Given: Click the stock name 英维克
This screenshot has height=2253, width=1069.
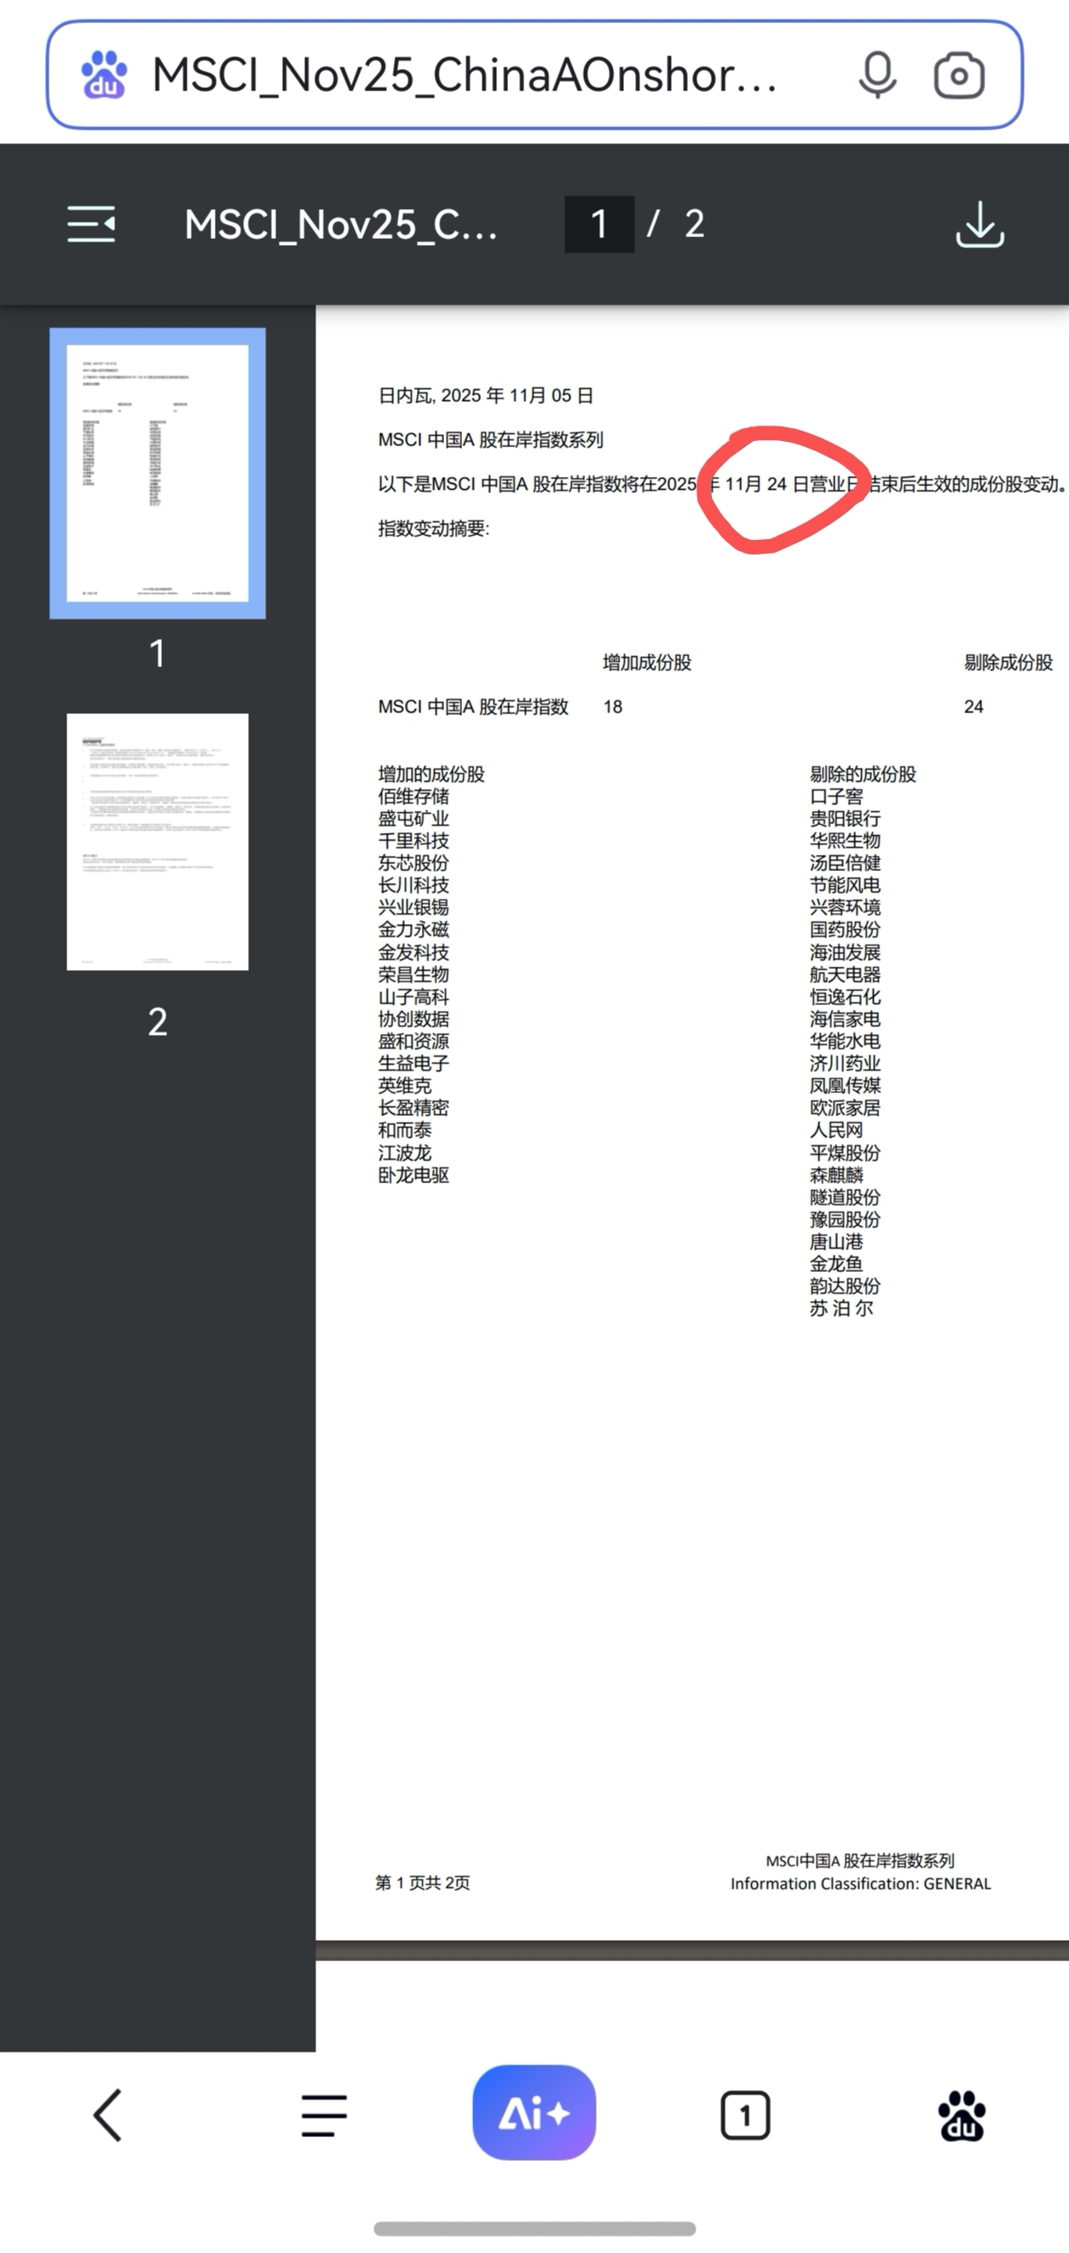Looking at the screenshot, I should [x=405, y=1085].
